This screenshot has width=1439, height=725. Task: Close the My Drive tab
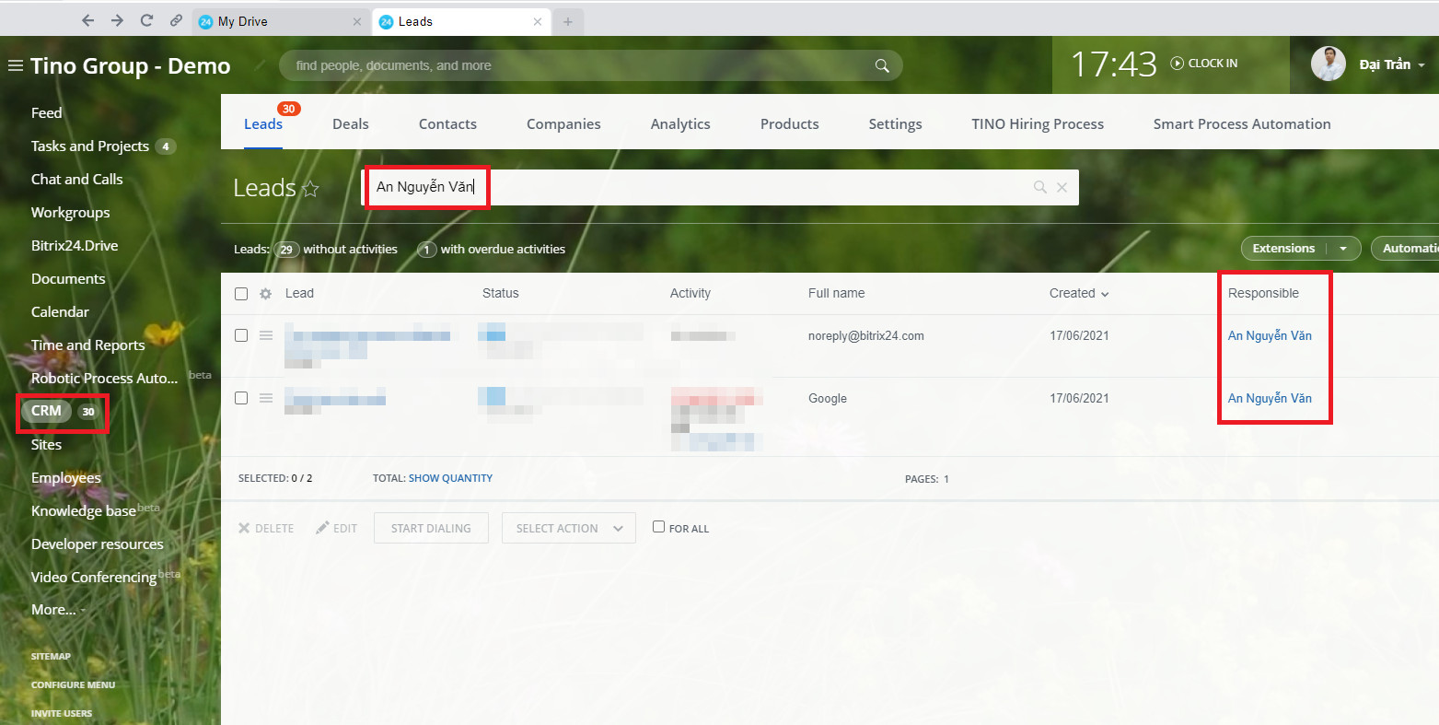pyautogui.click(x=357, y=22)
